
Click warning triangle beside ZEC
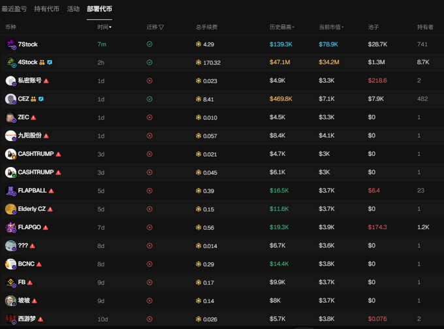(33, 117)
